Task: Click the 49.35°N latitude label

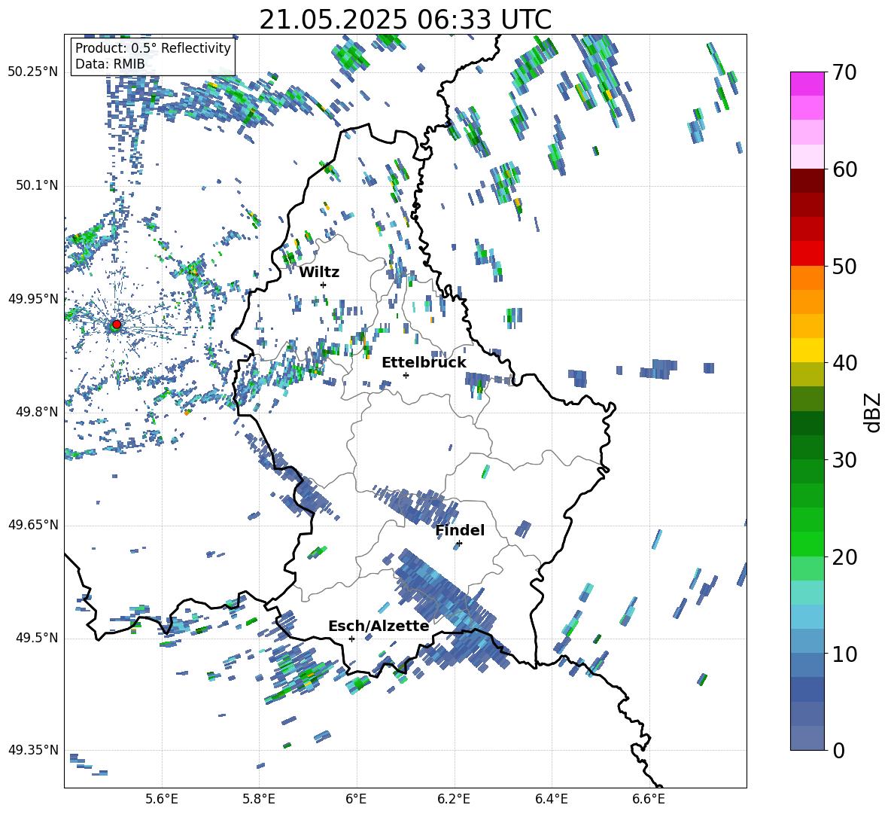Action: coord(33,750)
